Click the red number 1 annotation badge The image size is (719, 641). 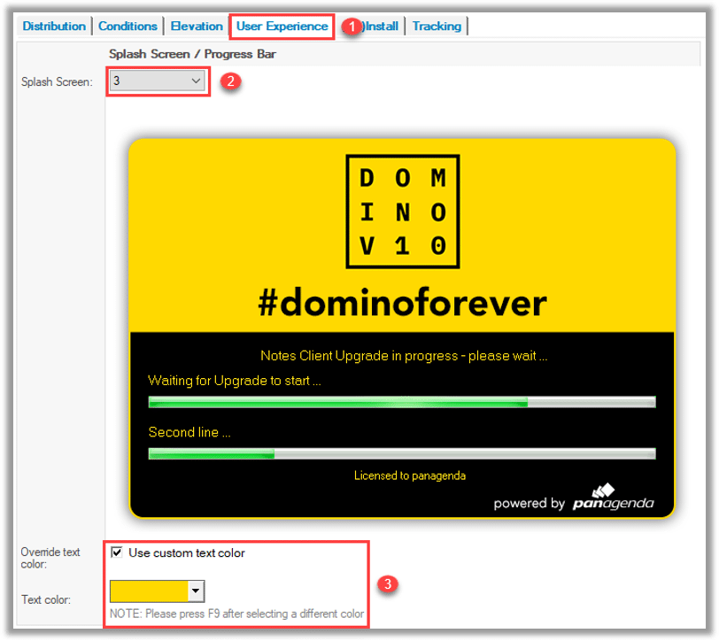[x=351, y=27]
